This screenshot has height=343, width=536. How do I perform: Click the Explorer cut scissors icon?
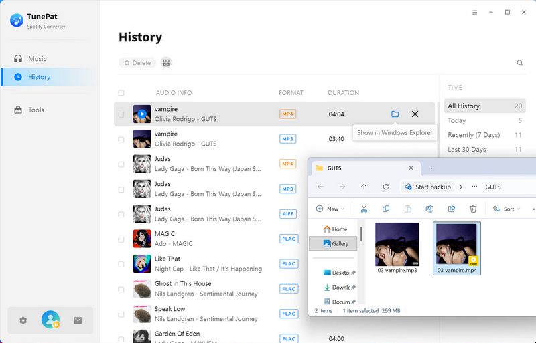pyautogui.click(x=364, y=209)
